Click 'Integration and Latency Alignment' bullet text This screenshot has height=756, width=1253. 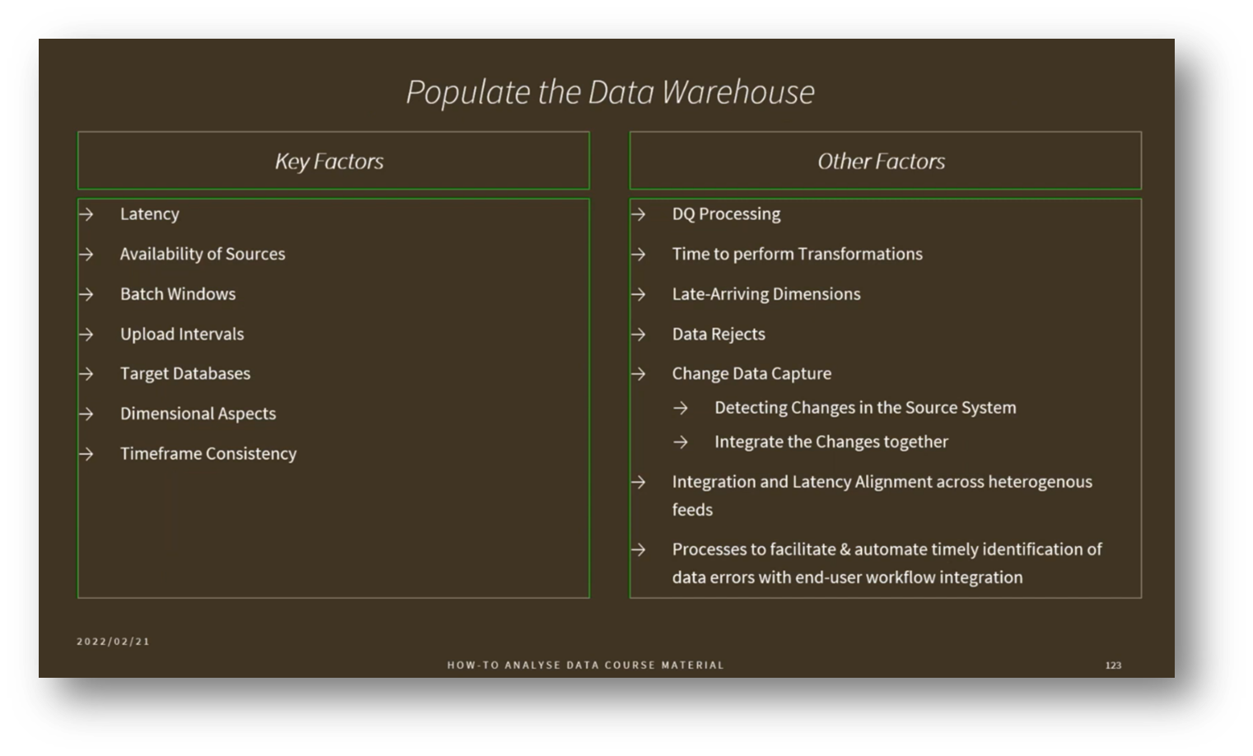pyautogui.click(x=882, y=495)
